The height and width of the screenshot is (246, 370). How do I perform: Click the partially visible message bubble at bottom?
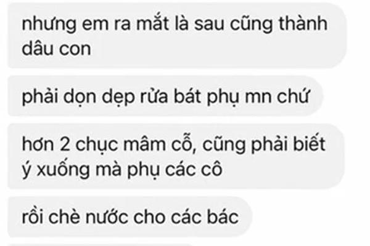[102, 245]
